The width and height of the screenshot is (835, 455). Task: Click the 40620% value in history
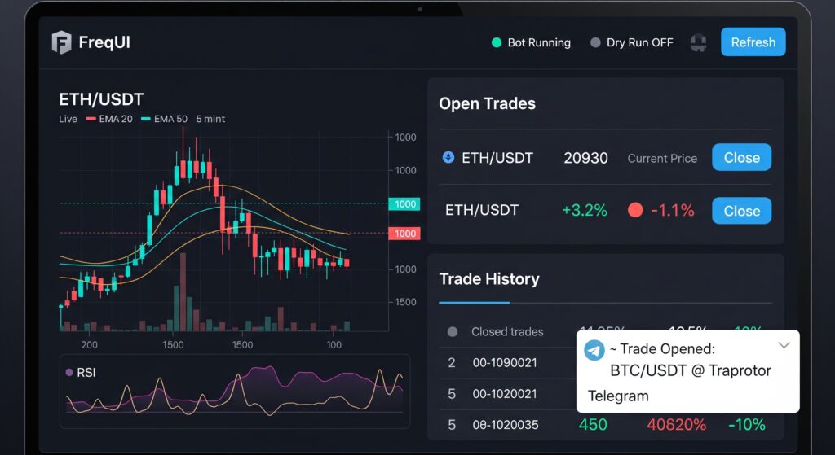tap(676, 425)
